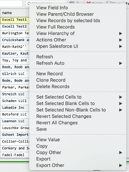Click the empty search field at top left
The image size is (129, 172).
click(x=11, y=4)
